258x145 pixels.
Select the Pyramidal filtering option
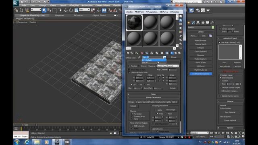click(132, 114)
